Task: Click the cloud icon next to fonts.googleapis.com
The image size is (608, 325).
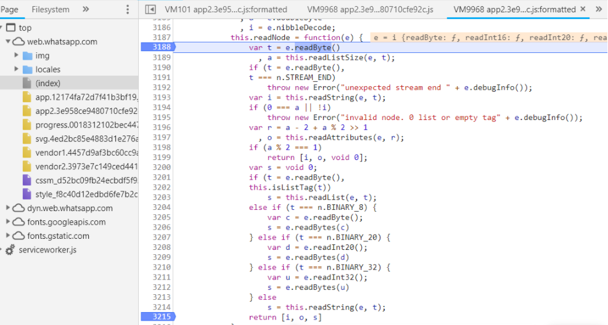Action: coord(18,222)
